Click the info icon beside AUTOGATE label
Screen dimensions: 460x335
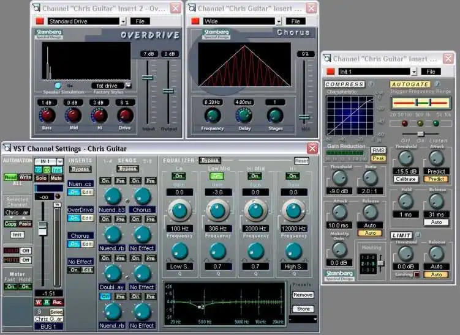[x=437, y=84]
